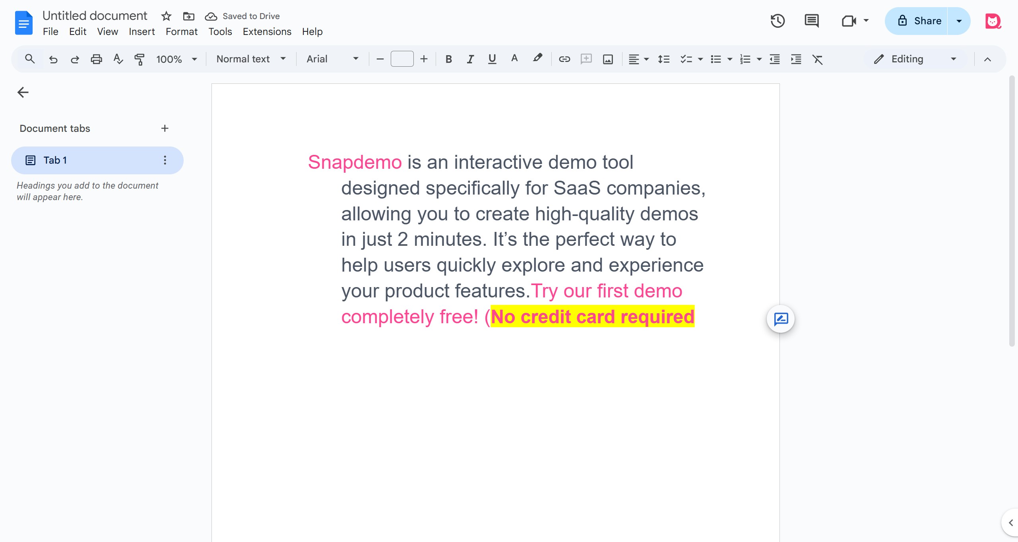Open the Extensions menu
Viewport: 1018px width, 542px height.
[x=267, y=32]
